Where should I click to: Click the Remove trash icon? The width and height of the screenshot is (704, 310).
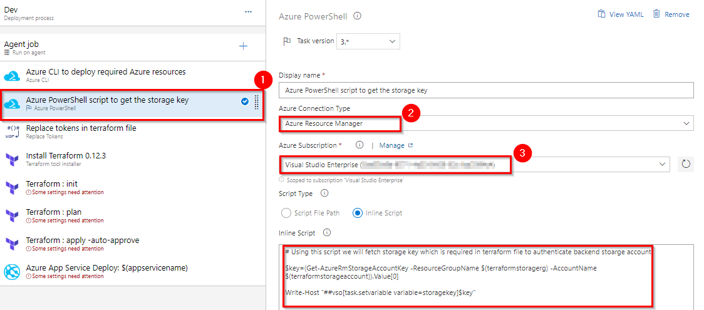[x=656, y=14]
